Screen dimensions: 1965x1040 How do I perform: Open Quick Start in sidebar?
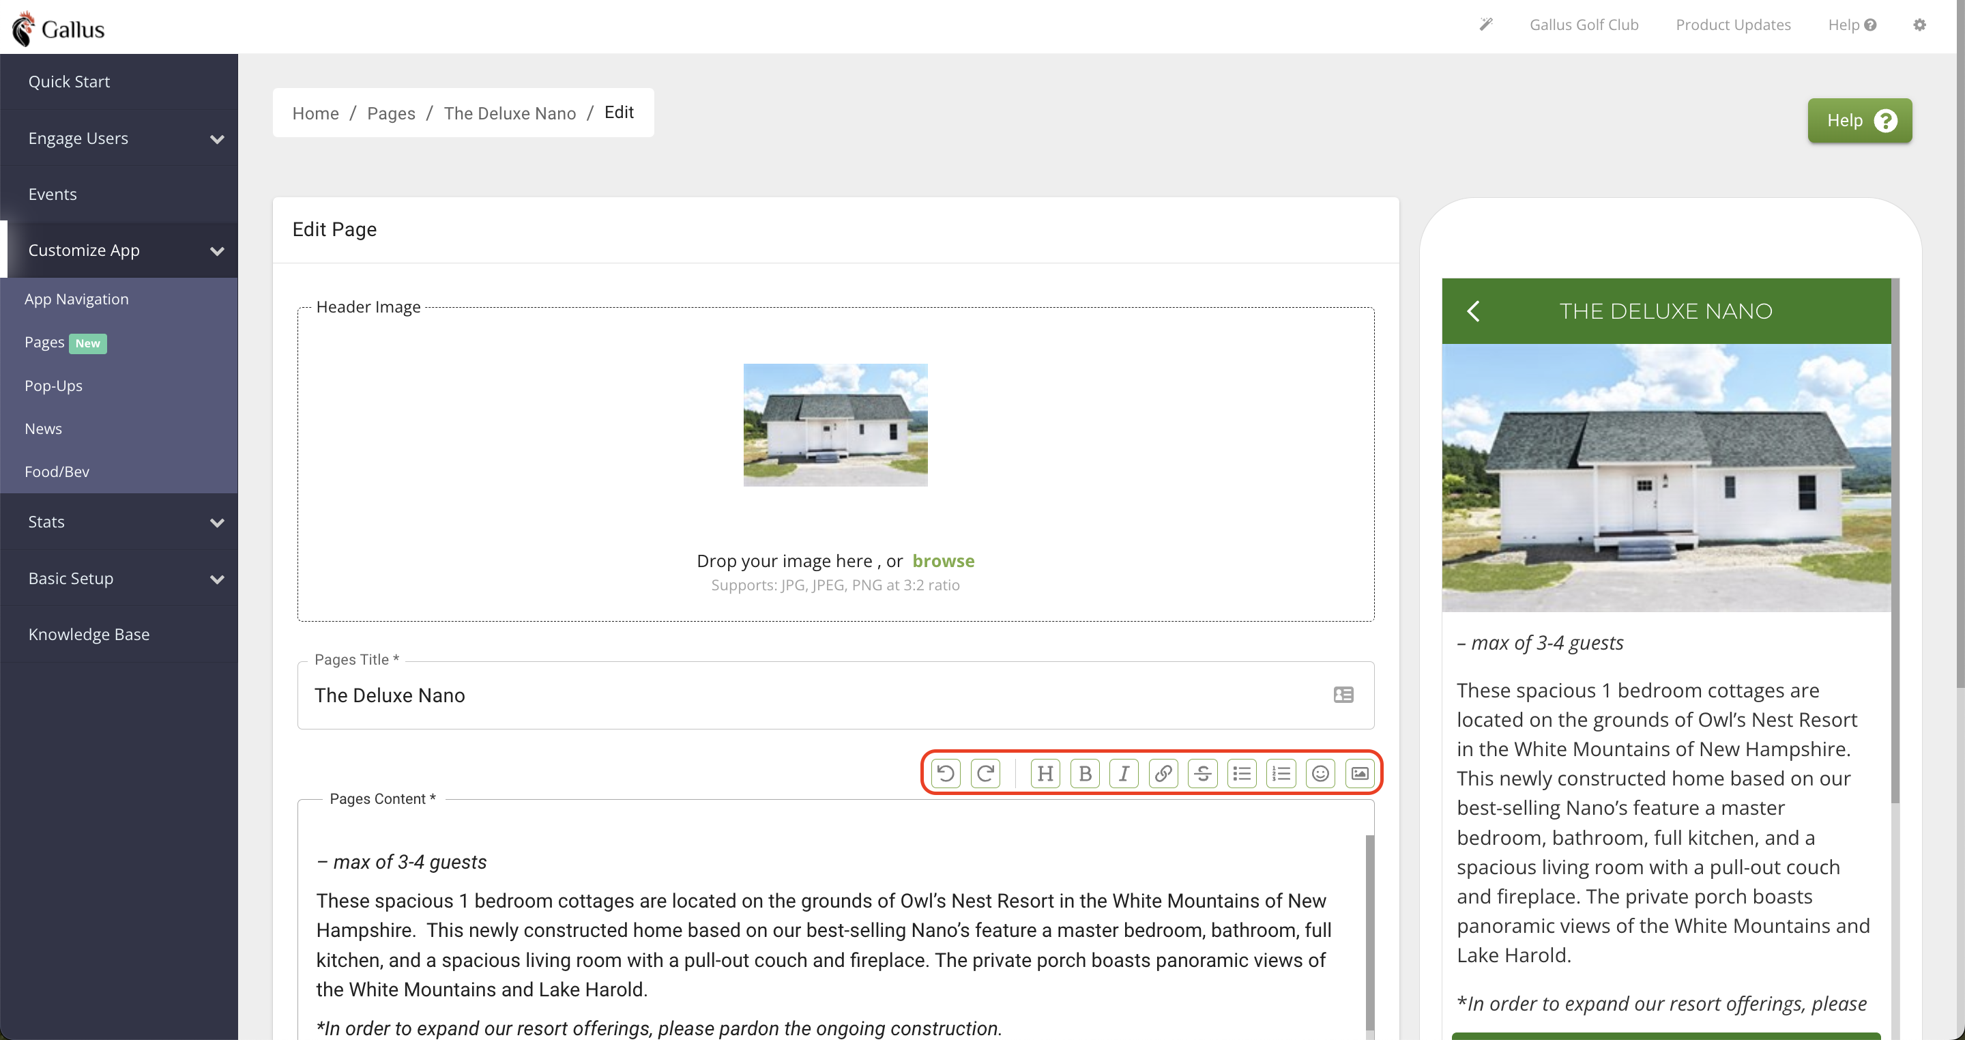pyautogui.click(x=119, y=81)
